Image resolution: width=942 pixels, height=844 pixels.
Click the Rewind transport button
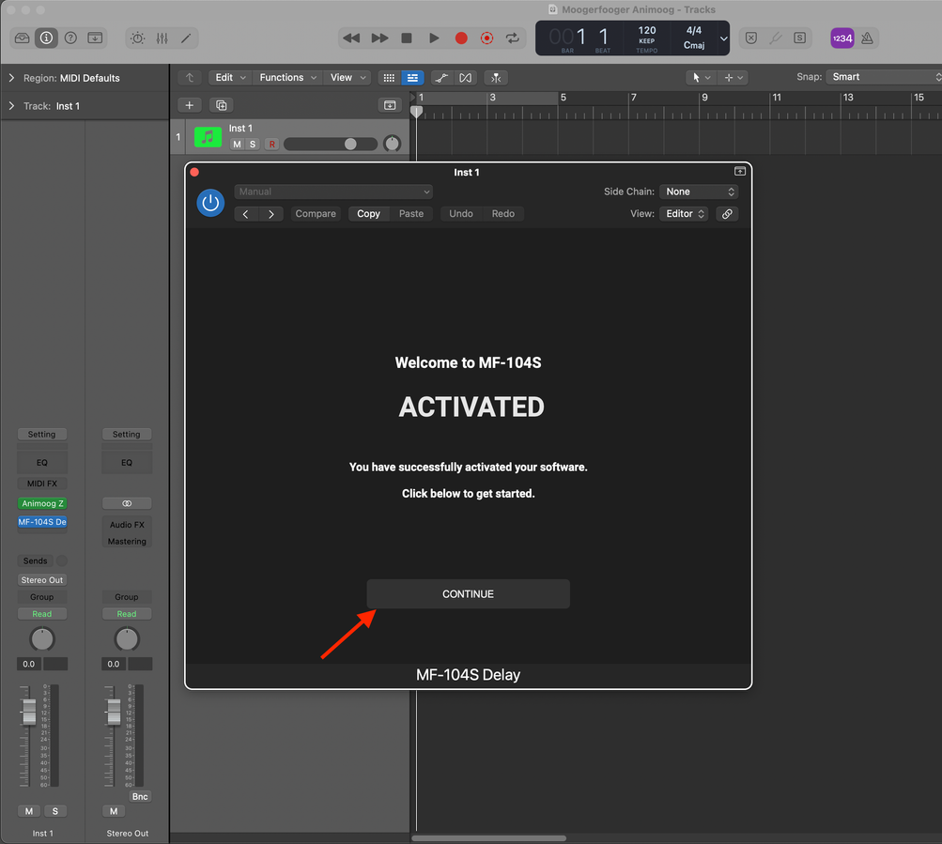tap(351, 38)
